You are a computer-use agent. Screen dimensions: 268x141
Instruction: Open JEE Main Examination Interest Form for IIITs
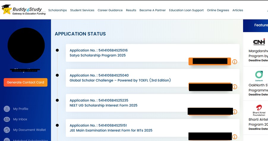point(111,130)
